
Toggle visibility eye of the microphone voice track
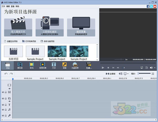coord(3,115)
